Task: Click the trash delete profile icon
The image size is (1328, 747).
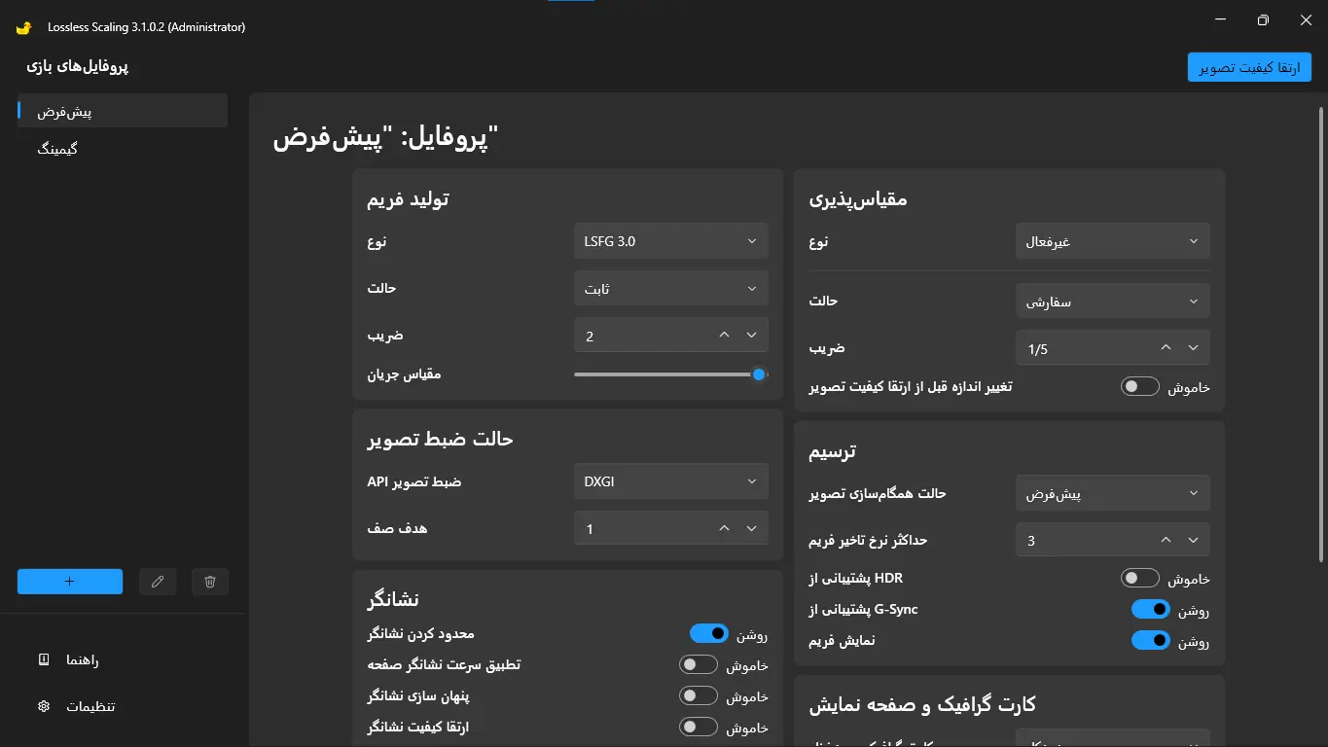Action: [x=210, y=582]
